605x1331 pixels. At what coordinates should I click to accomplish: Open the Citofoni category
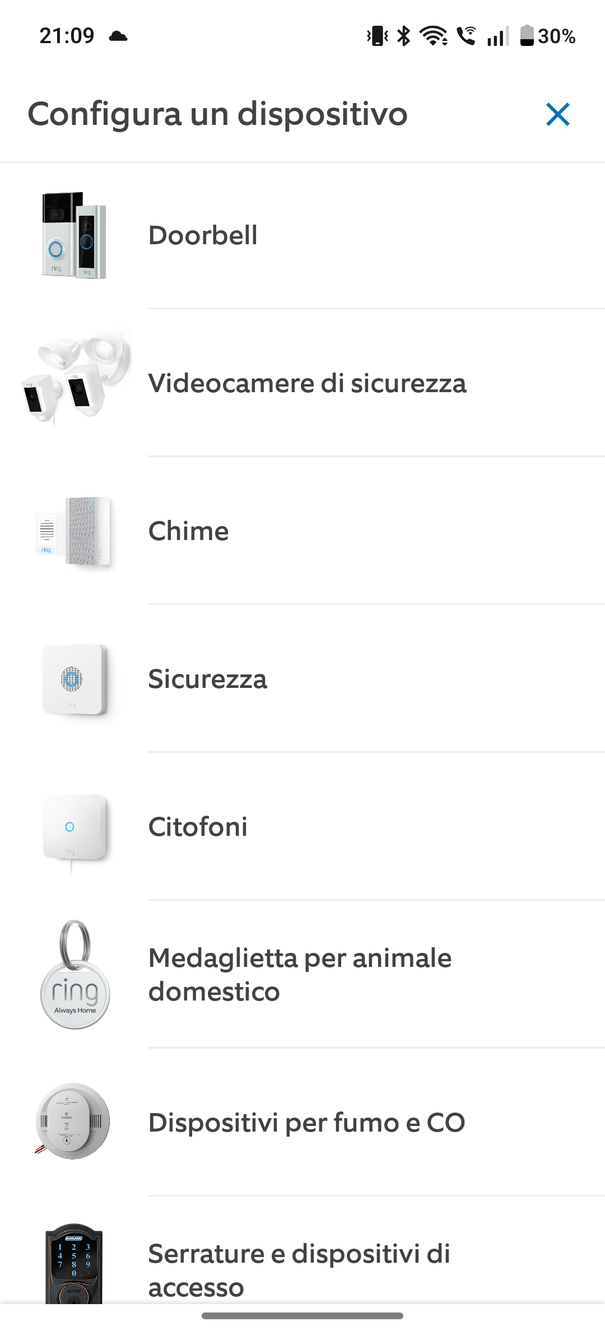click(x=198, y=827)
